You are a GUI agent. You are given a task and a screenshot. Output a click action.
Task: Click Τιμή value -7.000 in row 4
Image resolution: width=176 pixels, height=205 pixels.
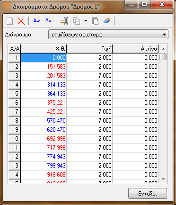coord(89,85)
